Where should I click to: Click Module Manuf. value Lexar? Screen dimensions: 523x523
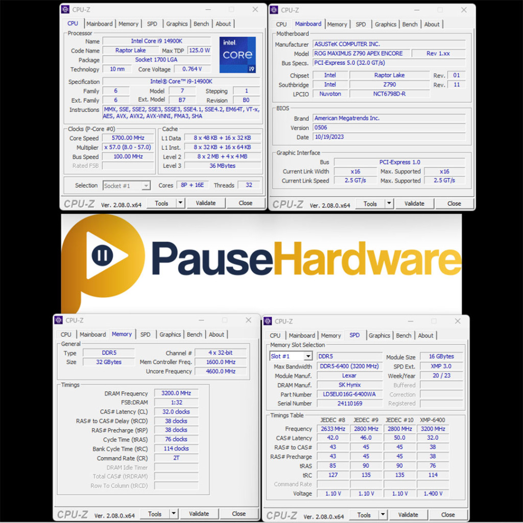(x=349, y=375)
